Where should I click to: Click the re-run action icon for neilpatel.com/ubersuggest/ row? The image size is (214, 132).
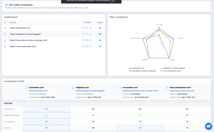[83, 34]
